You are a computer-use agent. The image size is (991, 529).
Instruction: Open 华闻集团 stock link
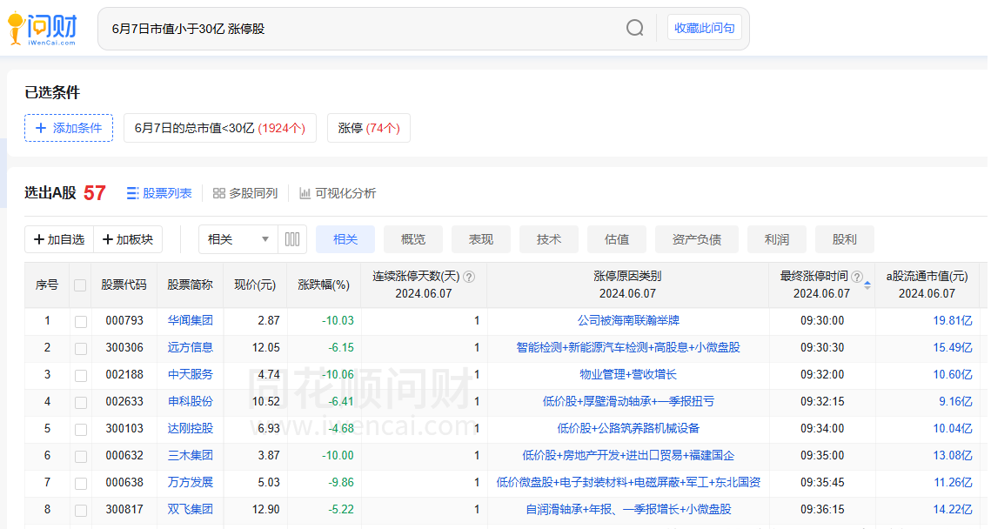[x=191, y=320]
